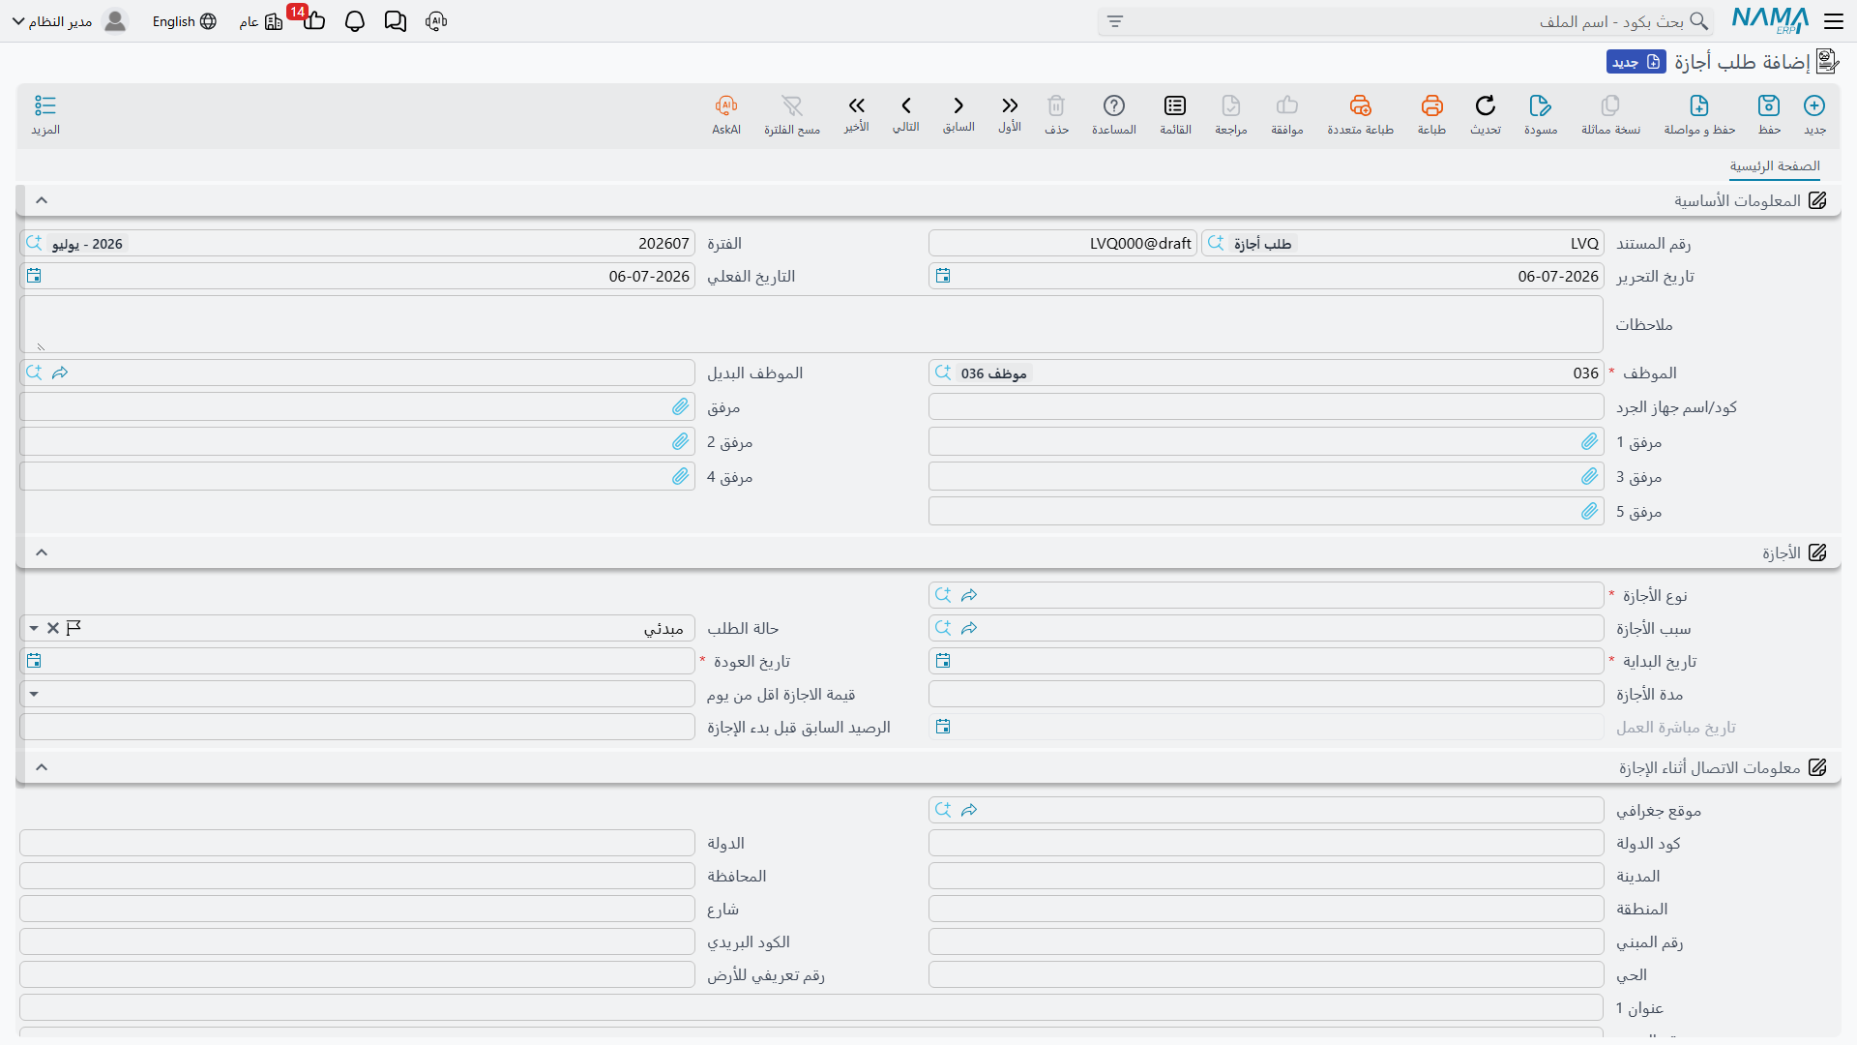Open the مدير النظام user menu
Screen dimensions: 1857x1045
[x=70, y=21]
